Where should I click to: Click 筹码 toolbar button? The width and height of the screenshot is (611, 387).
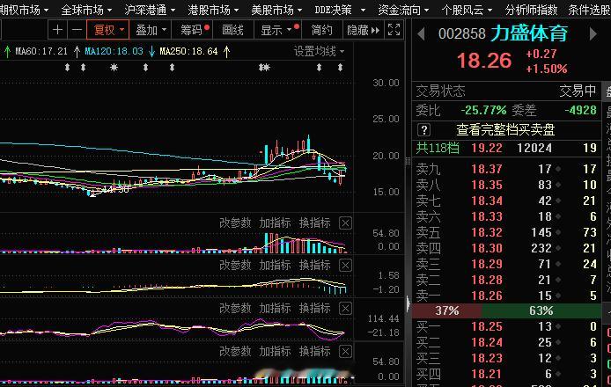pyautogui.click(x=194, y=30)
